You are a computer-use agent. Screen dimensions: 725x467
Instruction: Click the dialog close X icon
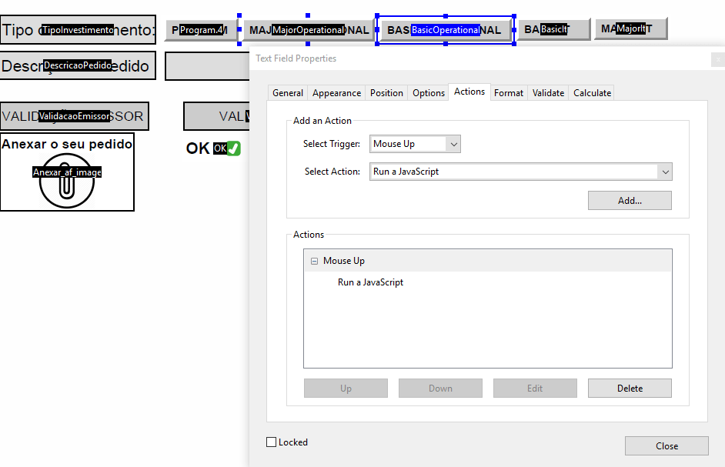point(717,59)
